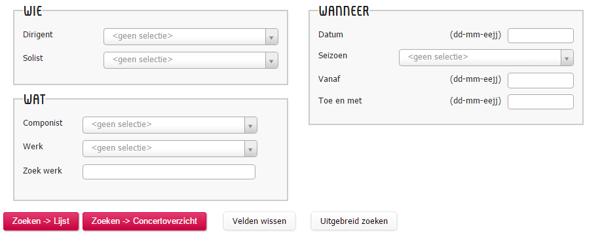This screenshot has width=600, height=239.
Task: Click the 'Zoeken -> Concertoverzicht' button
Action: pos(144,221)
